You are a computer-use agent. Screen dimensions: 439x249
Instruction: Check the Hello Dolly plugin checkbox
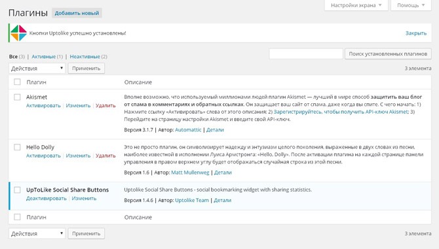coord(17,147)
